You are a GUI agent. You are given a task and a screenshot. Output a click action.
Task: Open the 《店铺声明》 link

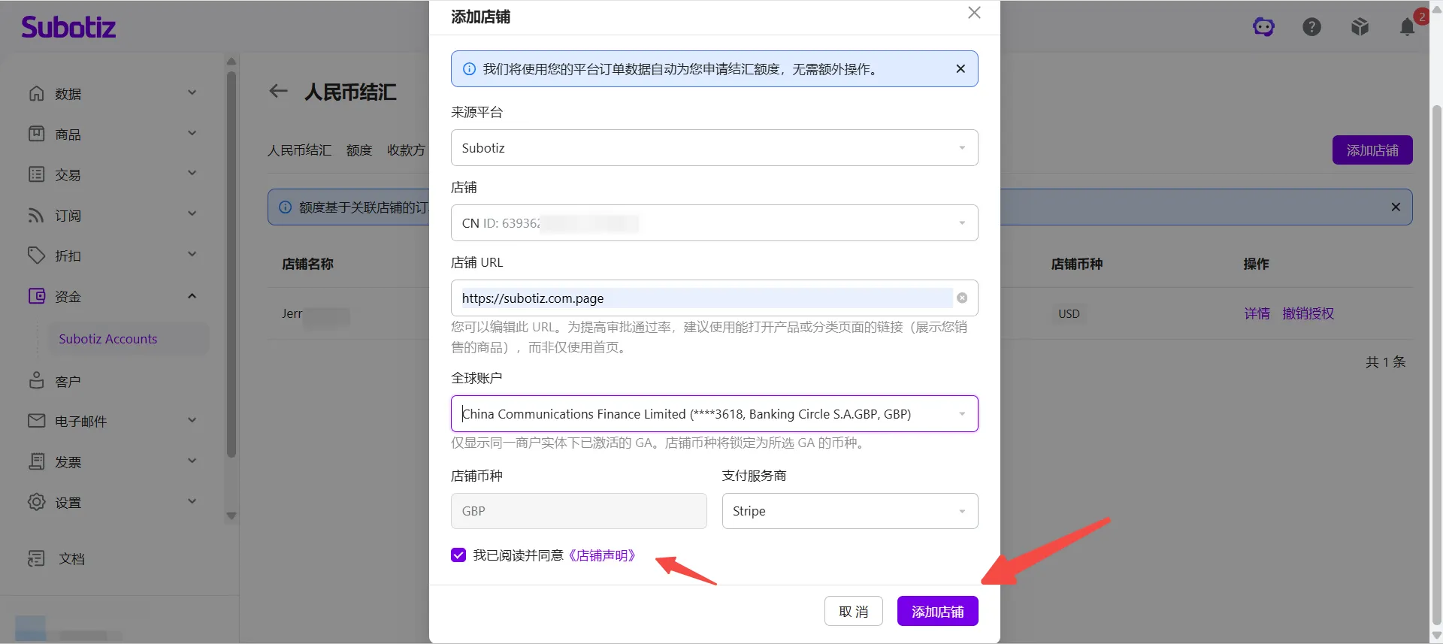pos(603,555)
